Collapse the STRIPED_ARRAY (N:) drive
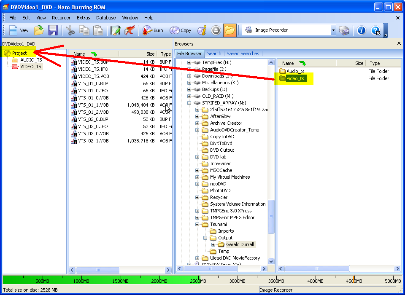This screenshot has width=405, height=295. tap(189, 103)
